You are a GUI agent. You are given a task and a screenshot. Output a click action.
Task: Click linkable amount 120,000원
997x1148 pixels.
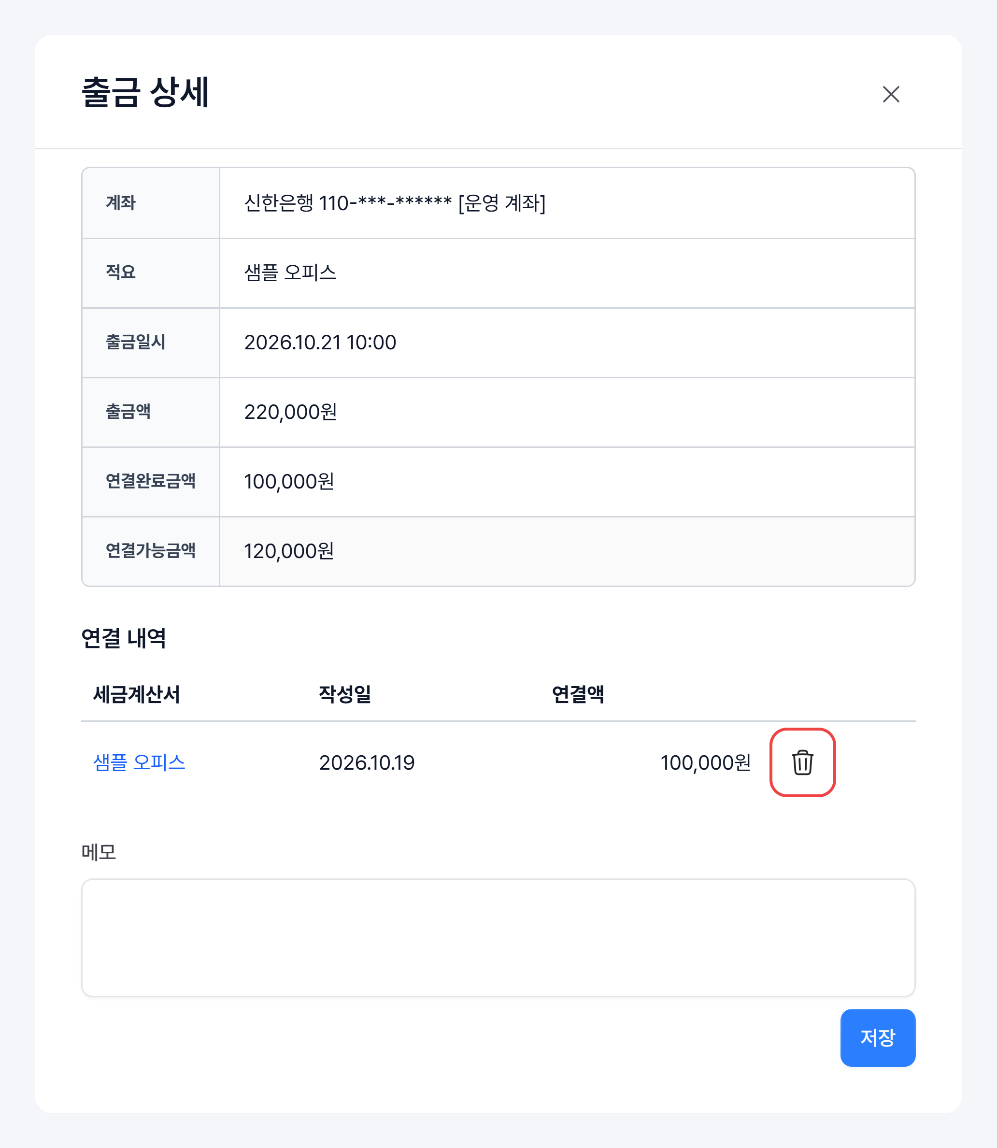click(289, 551)
